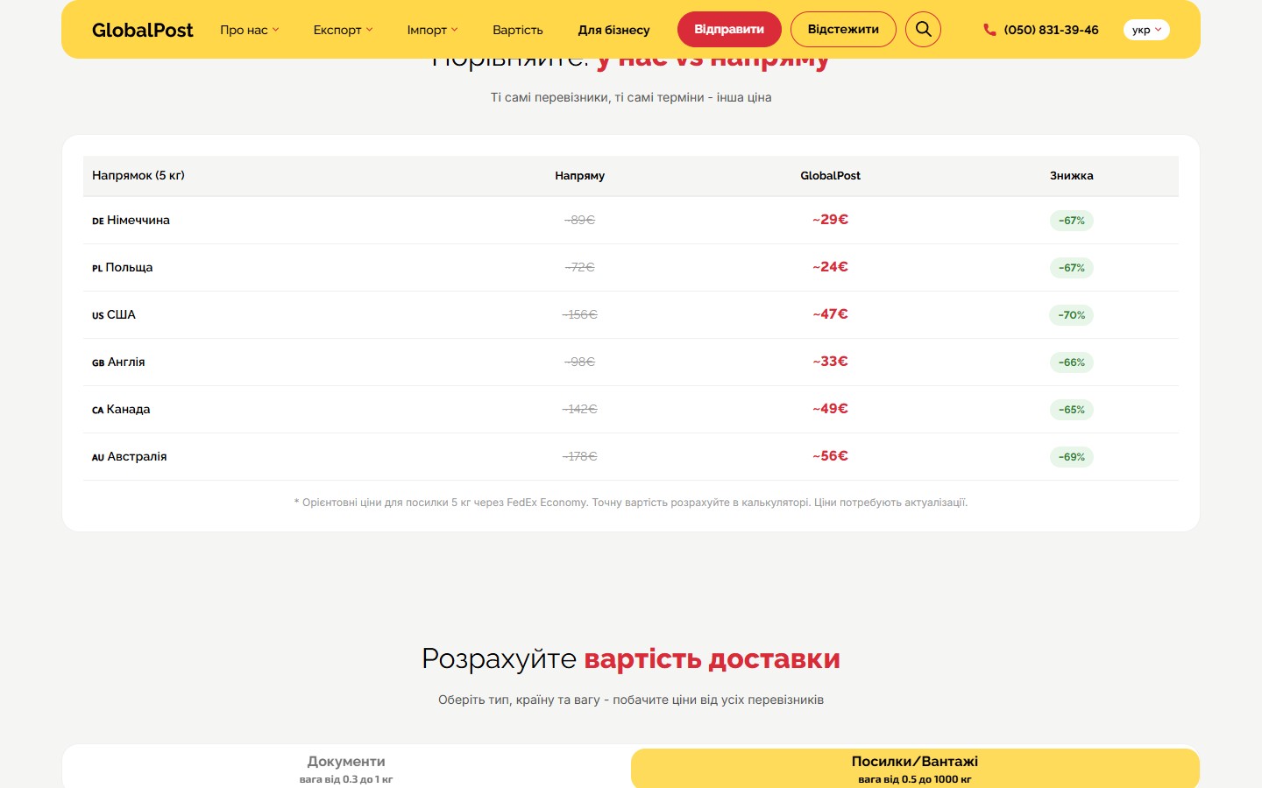Viewport: 1262px width, 788px height.
Task: Click the ~24€ GlobalPost price
Action: tap(830, 267)
